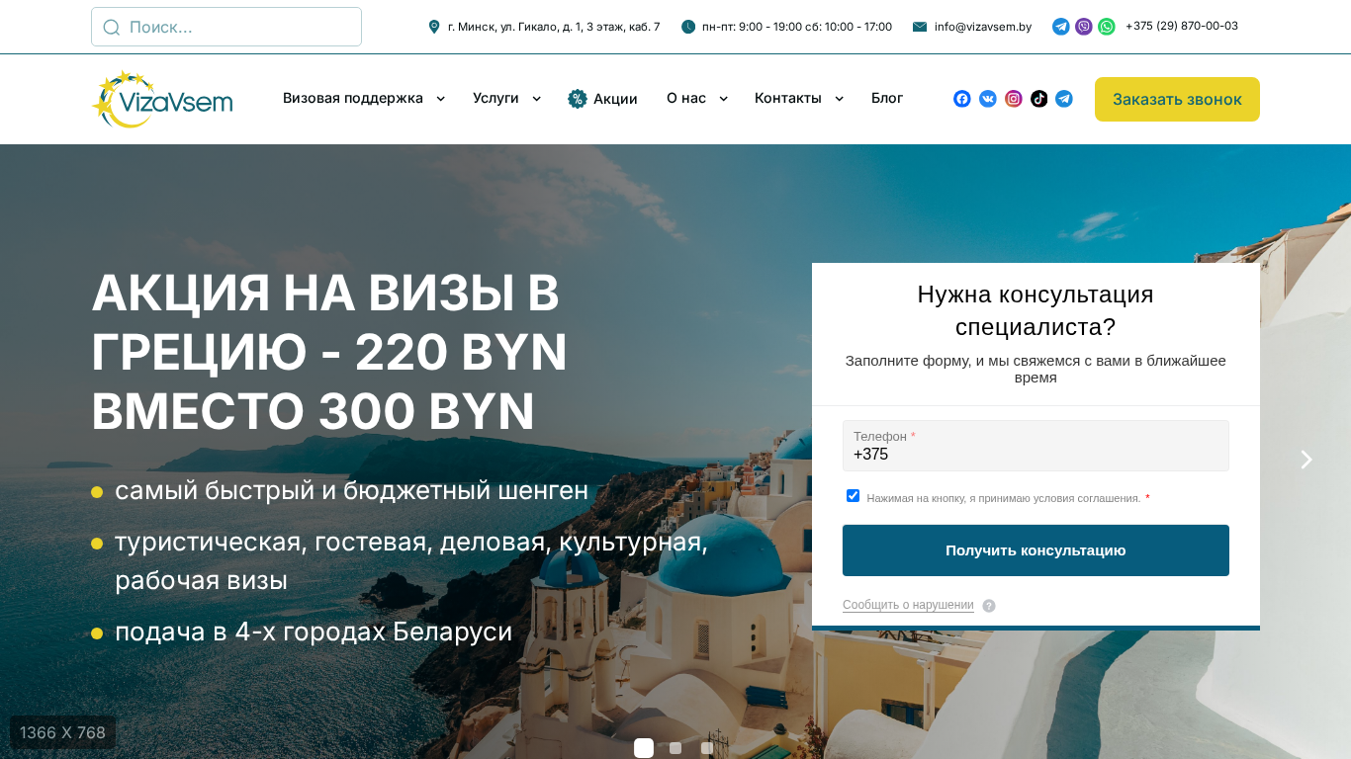1351x759 pixels.
Task: Open the Акции menu item
Action: click(602, 99)
